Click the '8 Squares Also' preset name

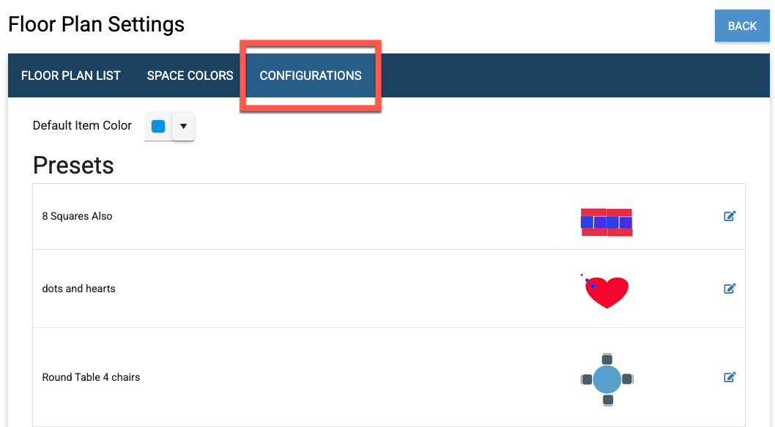(77, 216)
